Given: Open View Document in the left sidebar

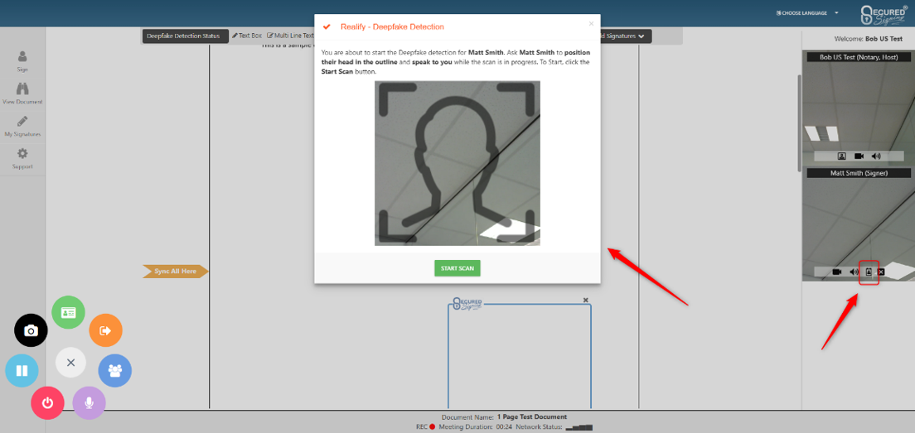Looking at the screenshot, I should click(x=22, y=93).
